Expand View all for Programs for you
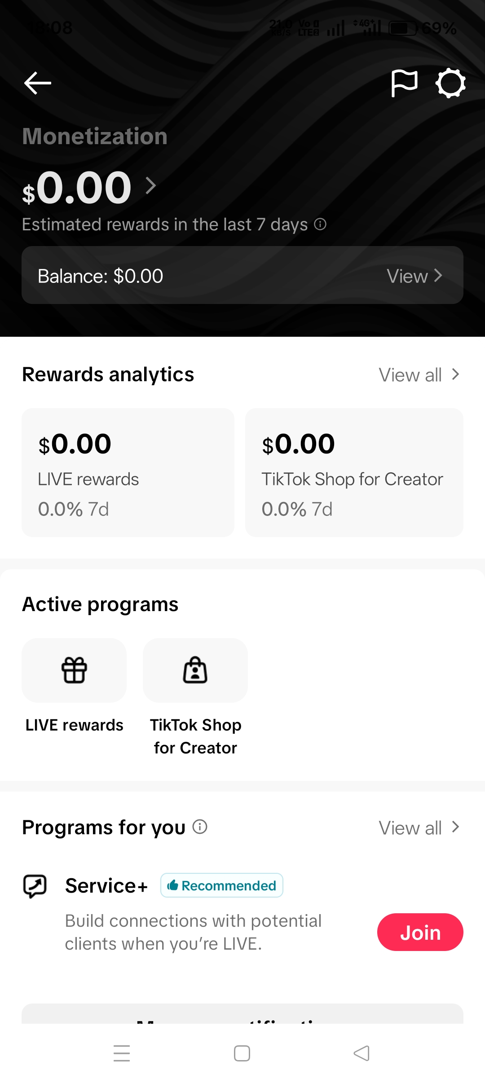Image resolution: width=485 pixels, height=1083 pixels. (x=419, y=828)
